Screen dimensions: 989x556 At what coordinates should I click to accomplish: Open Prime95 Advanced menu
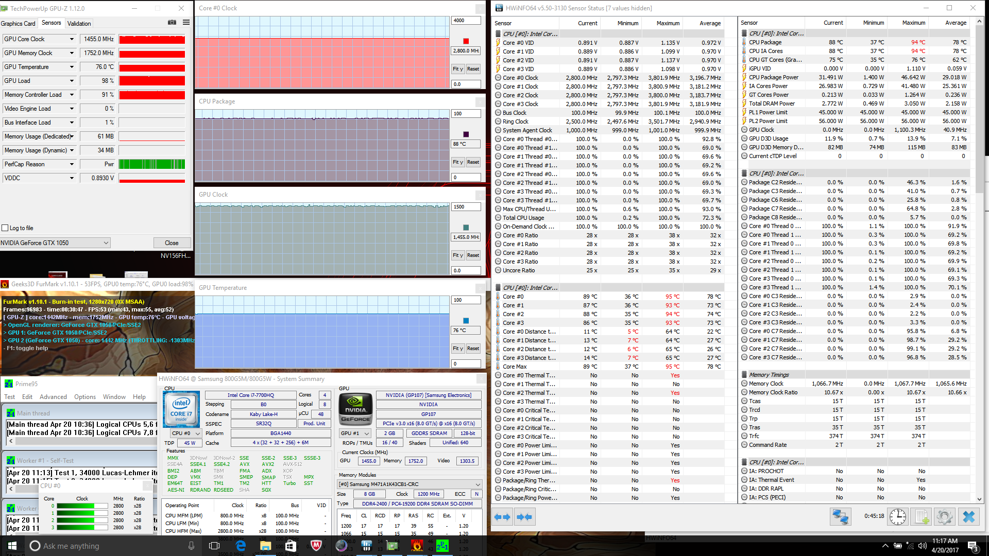point(53,397)
